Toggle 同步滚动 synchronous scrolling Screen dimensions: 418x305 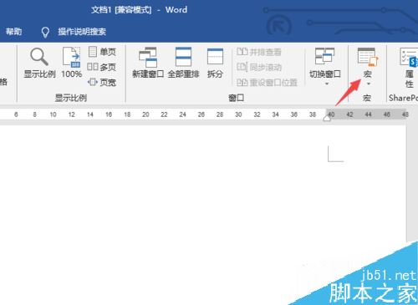(x=259, y=67)
